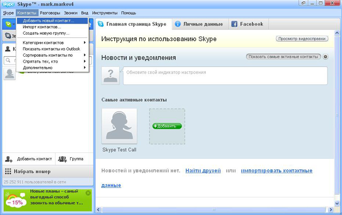Screen dimensions: 342x215
Task: Open Skype Test Call contact thumbnail
Action: point(119,126)
